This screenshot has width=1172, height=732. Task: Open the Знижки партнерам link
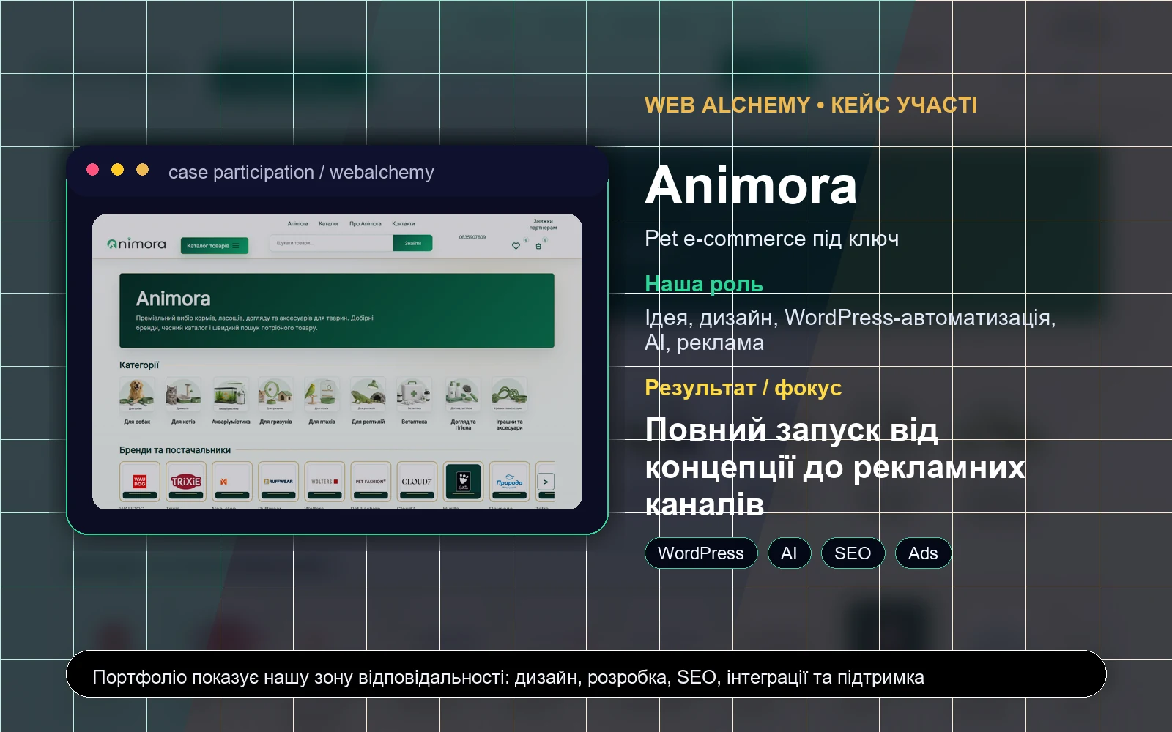[543, 224]
